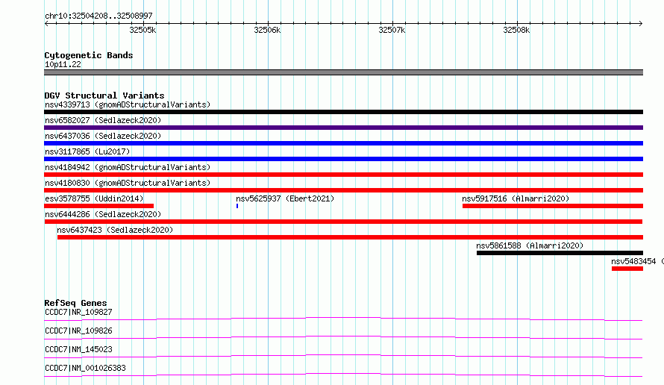Click the red nsv4180830 variant bar
Screen dimensions: 664x385
[x=343, y=190]
